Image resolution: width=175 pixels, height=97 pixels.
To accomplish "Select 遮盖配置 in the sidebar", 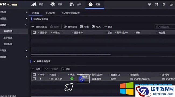I will point(8,44).
